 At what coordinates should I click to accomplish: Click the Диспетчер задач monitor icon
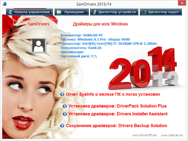[144, 12]
